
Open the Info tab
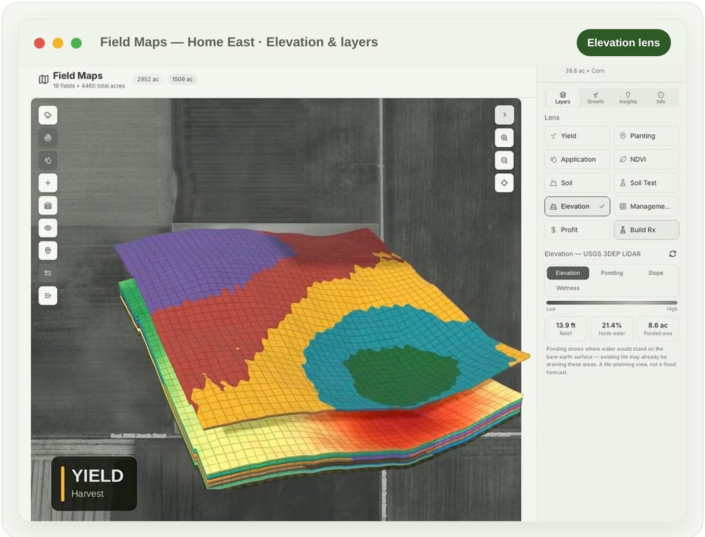pos(661,98)
